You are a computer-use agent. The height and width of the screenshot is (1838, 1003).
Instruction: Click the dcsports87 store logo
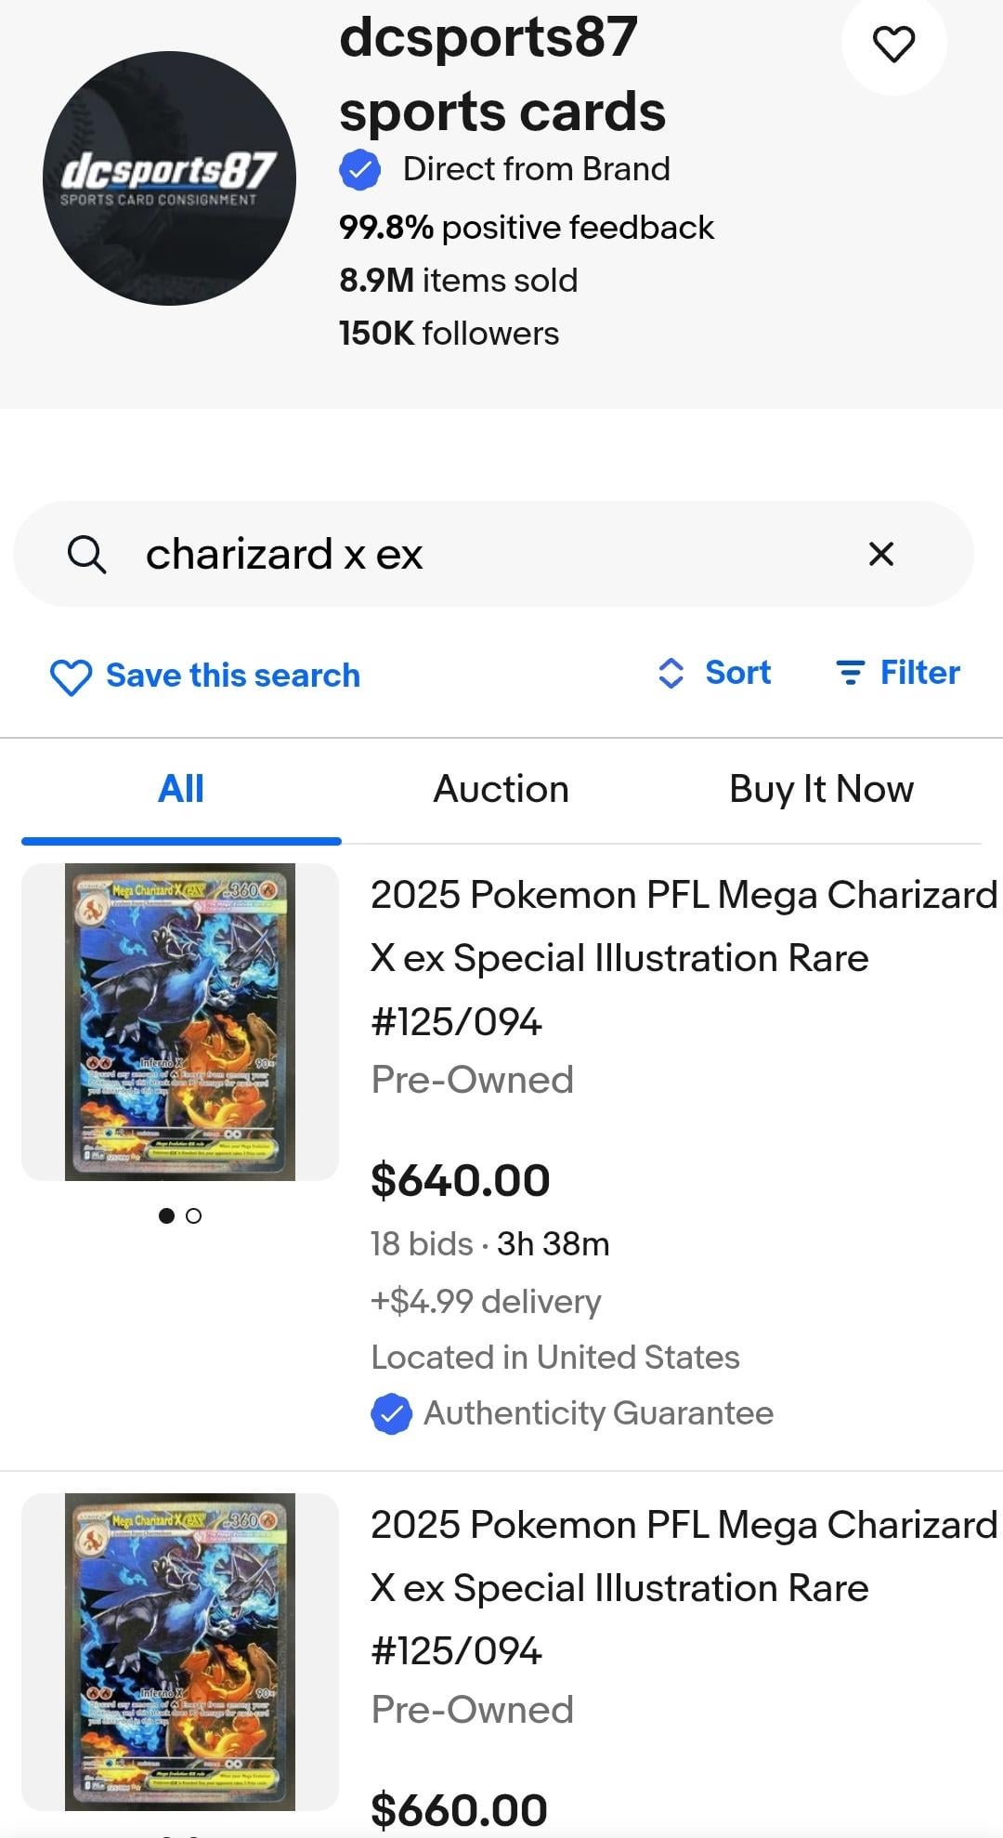tap(169, 178)
